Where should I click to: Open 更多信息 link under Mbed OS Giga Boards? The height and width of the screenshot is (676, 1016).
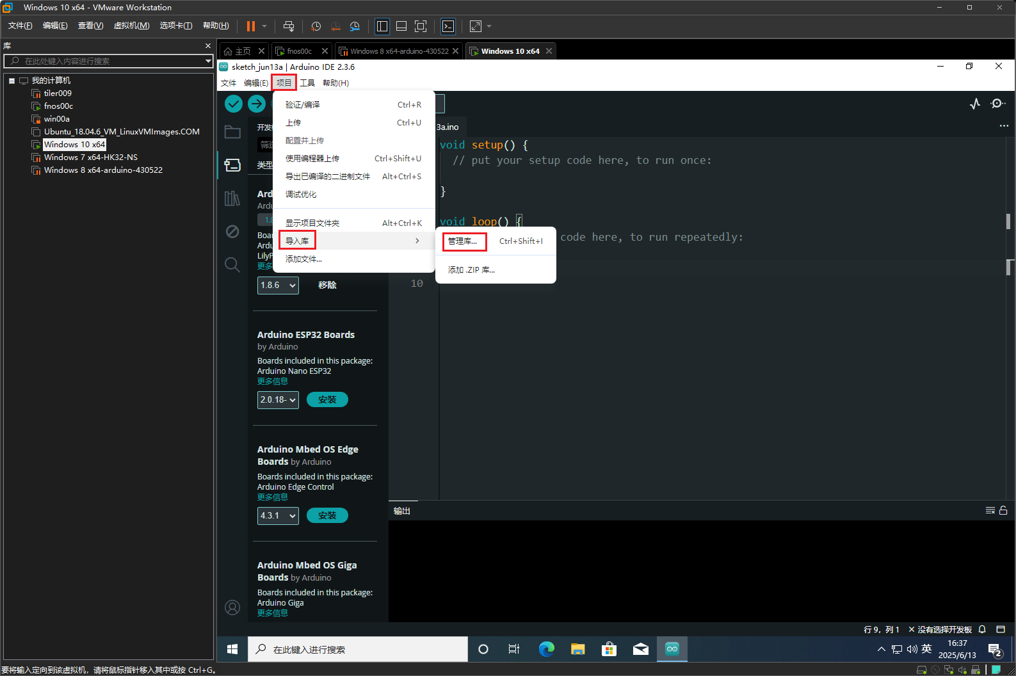click(x=273, y=613)
